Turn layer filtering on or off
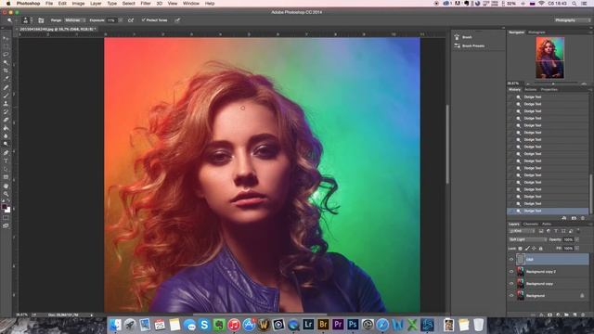The image size is (594, 334). 578,230
